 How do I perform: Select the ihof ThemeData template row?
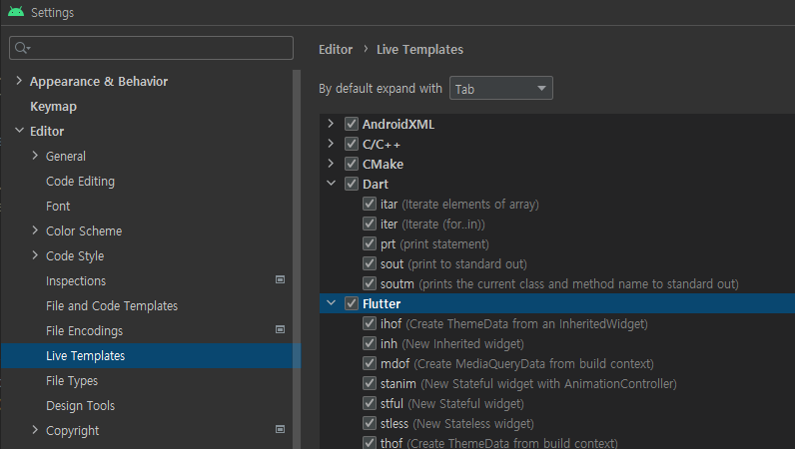click(x=514, y=323)
